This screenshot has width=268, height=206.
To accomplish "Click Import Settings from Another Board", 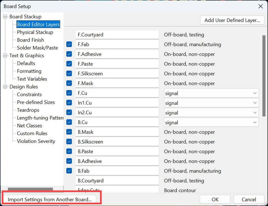I will point(50,199).
